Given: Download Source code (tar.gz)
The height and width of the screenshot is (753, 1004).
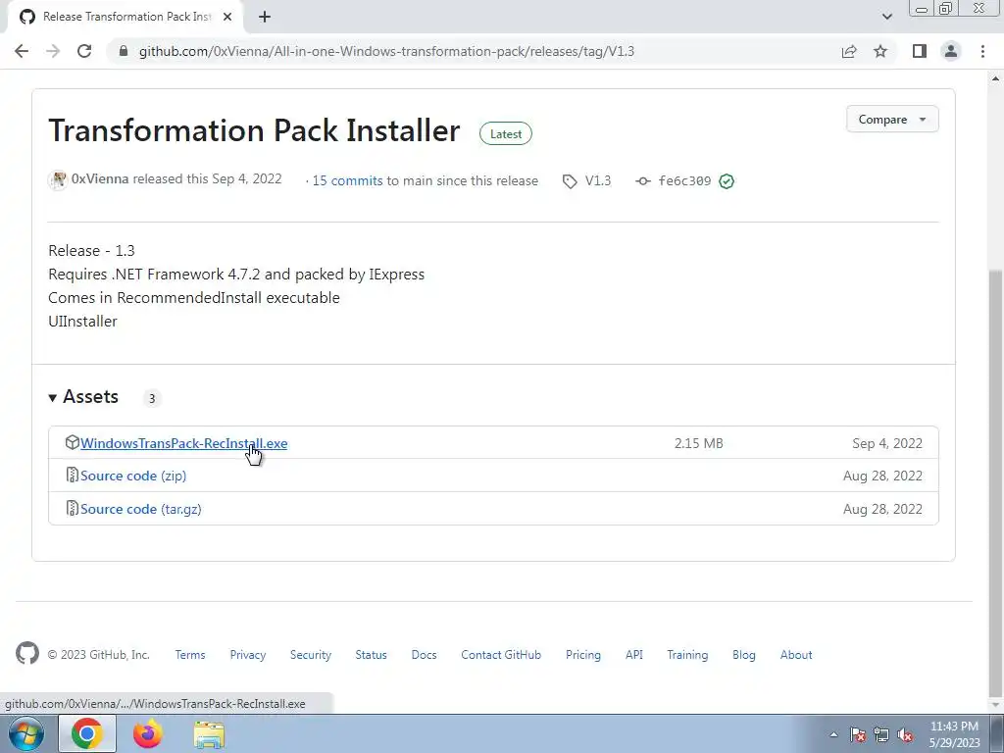Looking at the screenshot, I should tap(141, 509).
